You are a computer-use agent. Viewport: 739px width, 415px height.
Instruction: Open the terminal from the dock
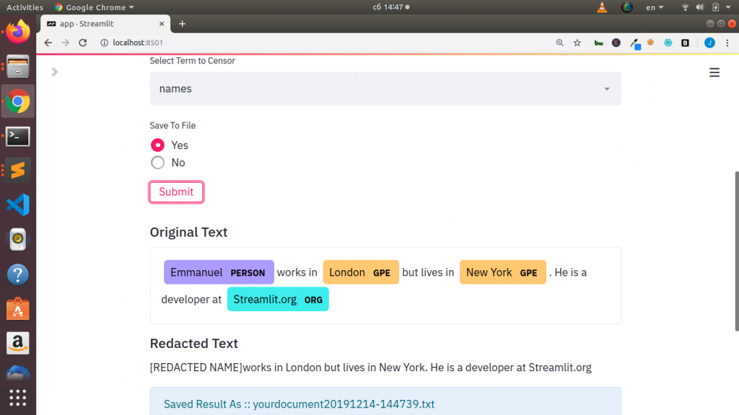[17, 135]
